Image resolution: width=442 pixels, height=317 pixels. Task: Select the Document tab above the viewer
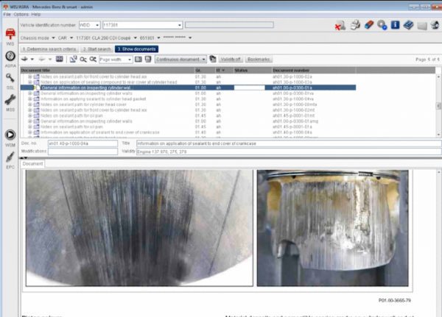(32, 163)
